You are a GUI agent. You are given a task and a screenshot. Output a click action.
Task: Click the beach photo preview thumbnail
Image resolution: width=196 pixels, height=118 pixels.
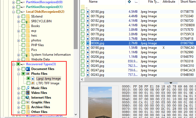pos(98,102)
